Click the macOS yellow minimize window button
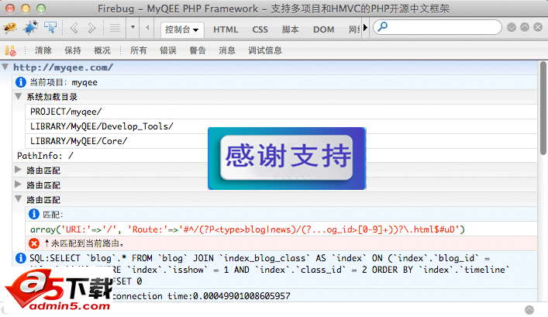The width and height of the screenshot is (548, 317). click(x=26, y=9)
